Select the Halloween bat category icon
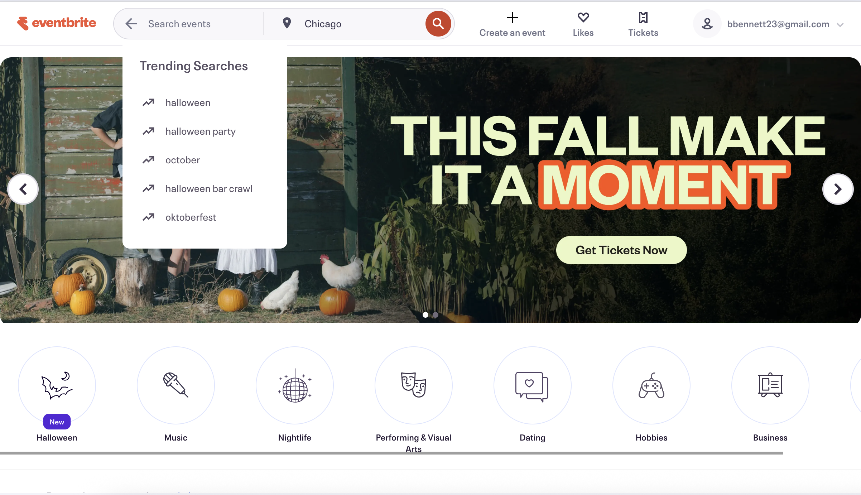This screenshot has width=861, height=495. click(57, 385)
